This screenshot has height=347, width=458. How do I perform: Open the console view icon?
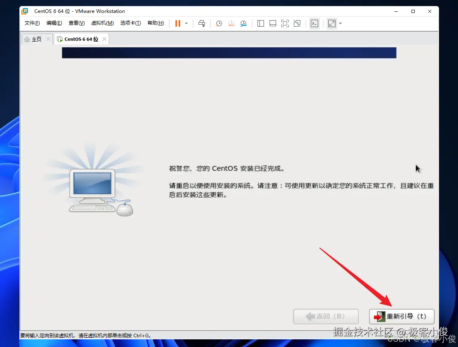pyautogui.click(x=314, y=23)
